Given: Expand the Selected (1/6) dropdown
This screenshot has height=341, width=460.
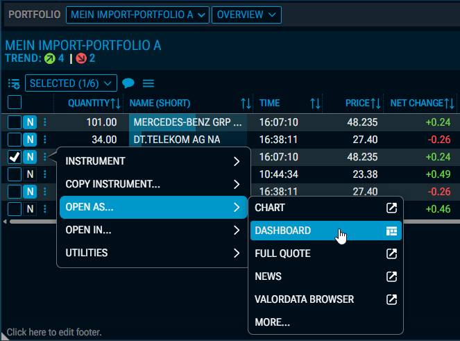Looking at the screenshot, I should 71,83.
